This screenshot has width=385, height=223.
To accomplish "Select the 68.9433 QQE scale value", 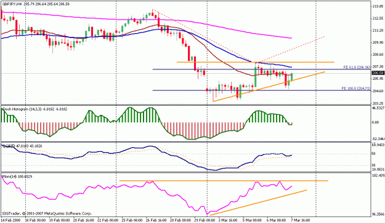I will pos(378,145).
